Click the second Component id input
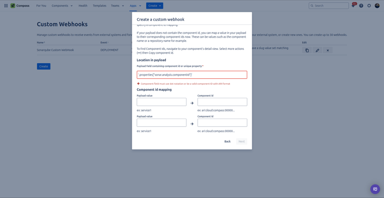The height and width of the screenshot is (198, 384). click(x=223, y=123)
